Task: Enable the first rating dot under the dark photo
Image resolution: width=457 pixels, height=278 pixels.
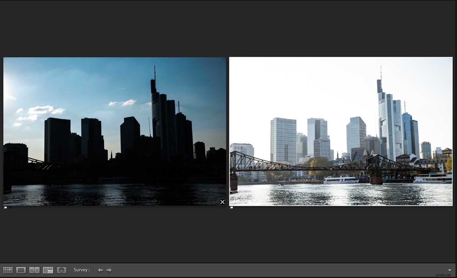Action: click(x=108, y=209)
